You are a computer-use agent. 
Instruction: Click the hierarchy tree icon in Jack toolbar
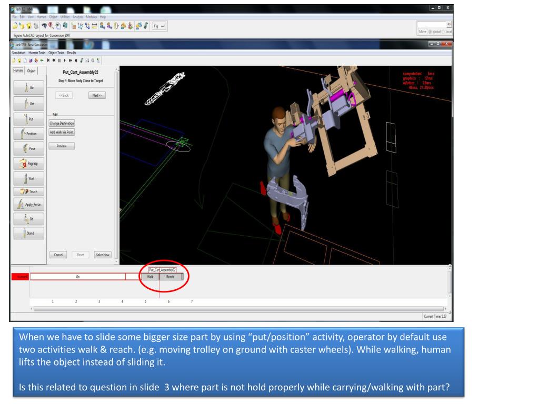tap(73, 26)
